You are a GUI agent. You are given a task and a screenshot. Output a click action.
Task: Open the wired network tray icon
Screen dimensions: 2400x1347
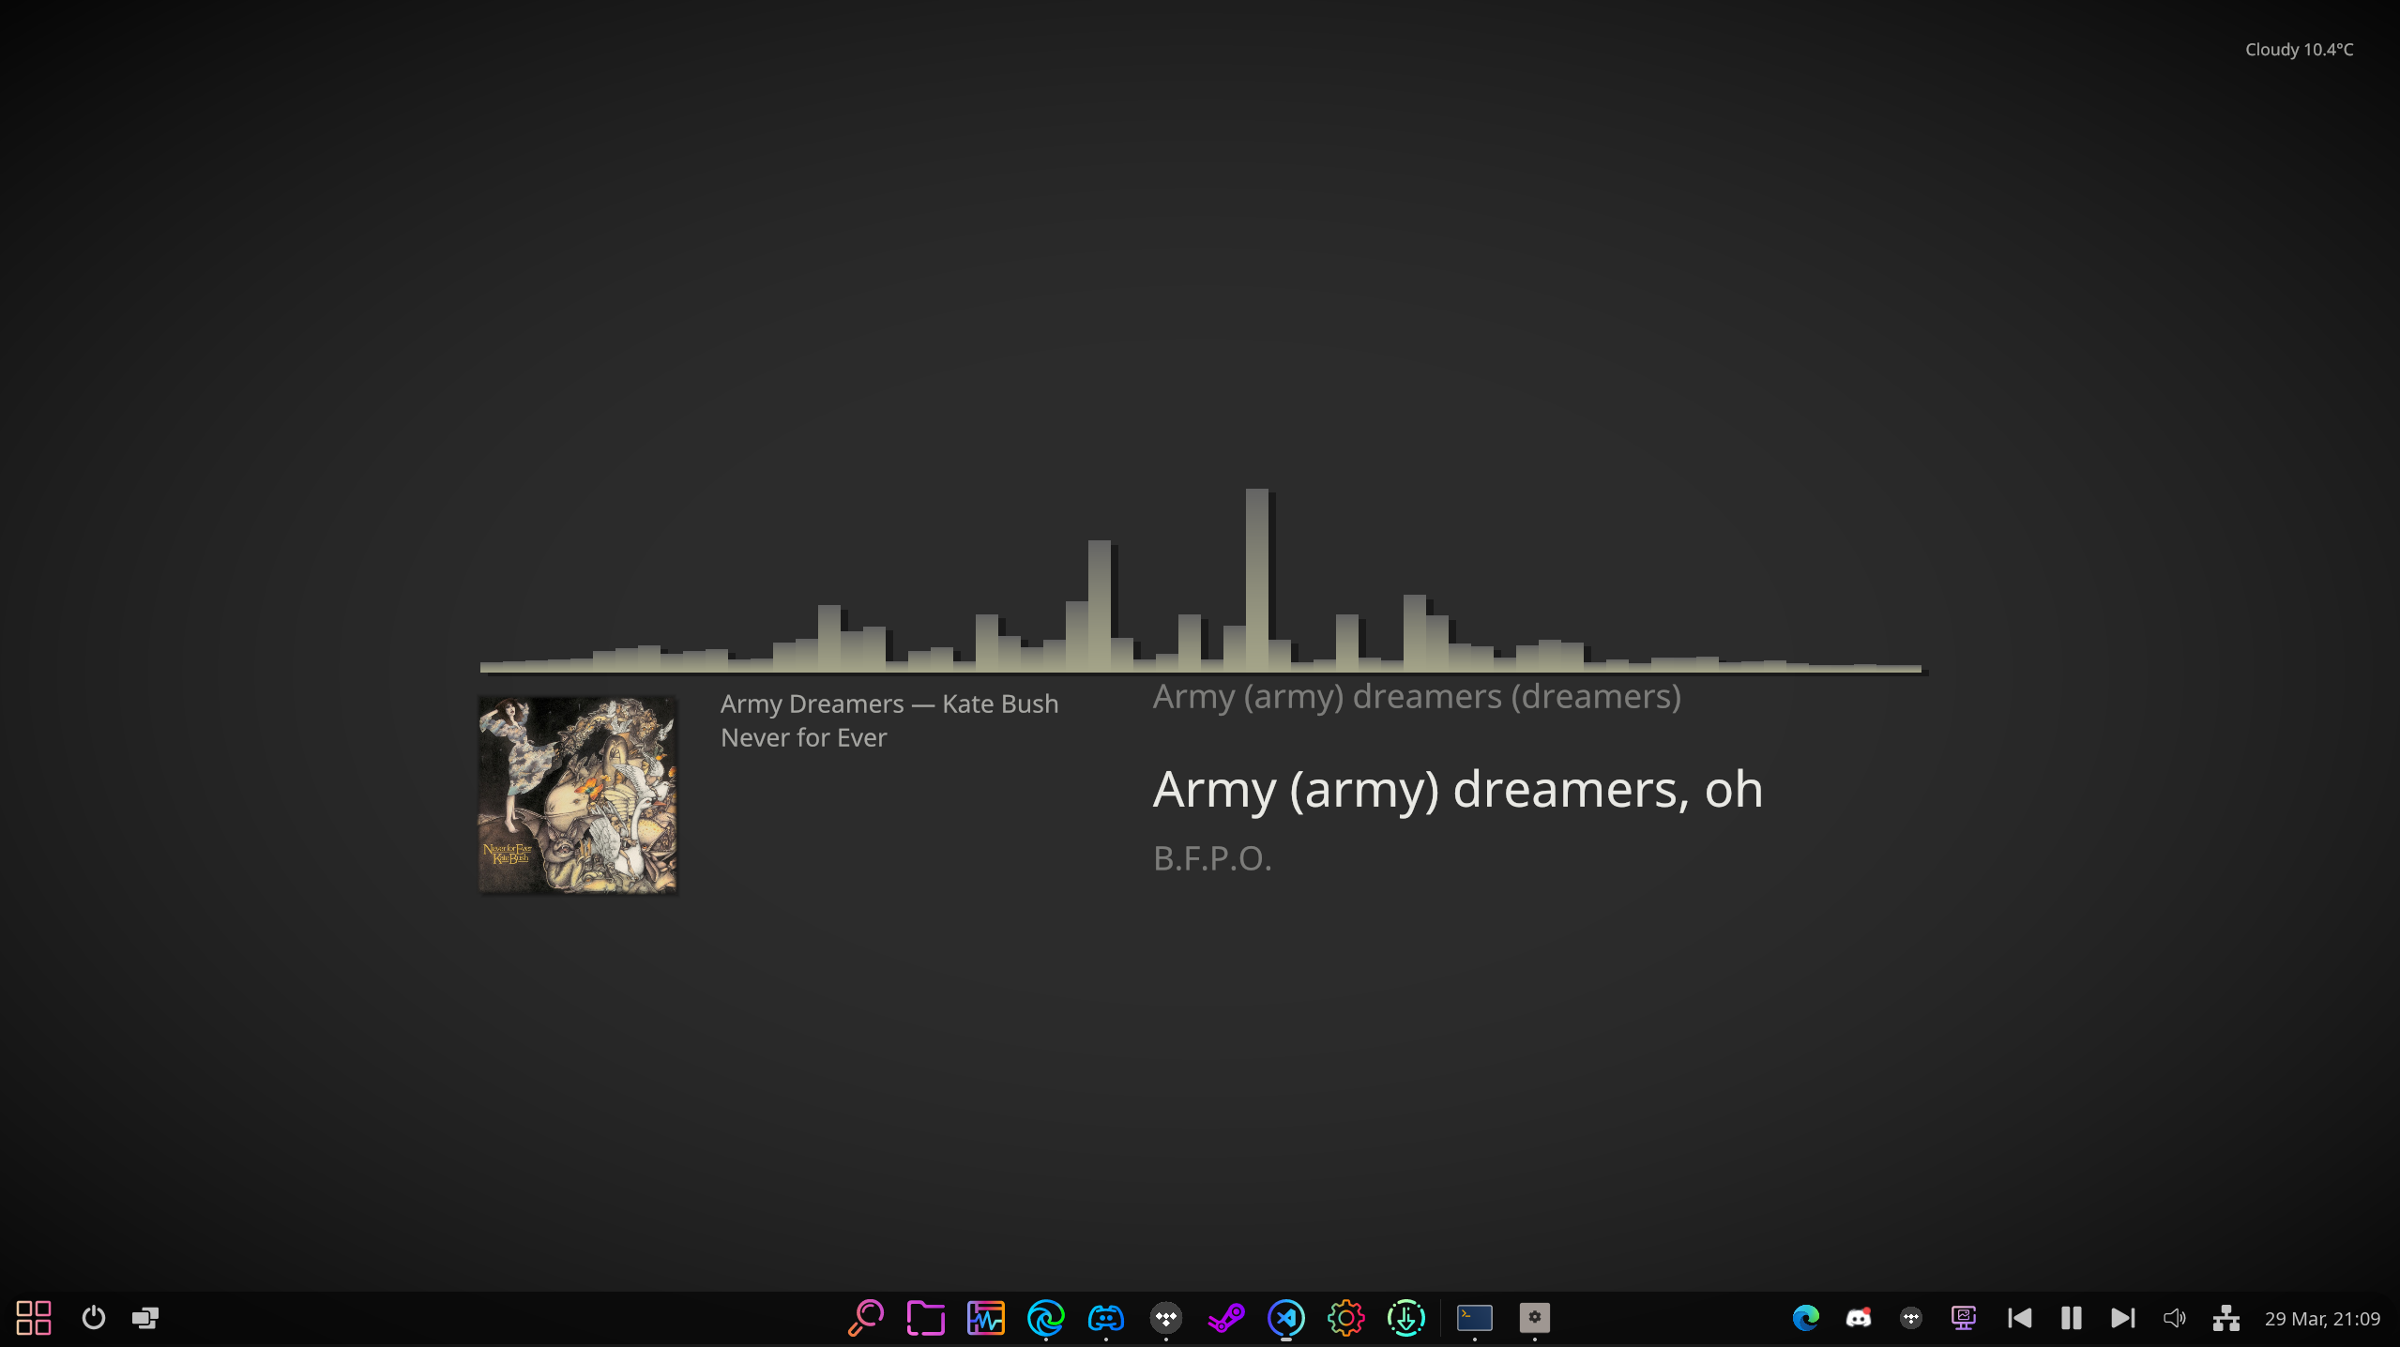(2225, 1318)
